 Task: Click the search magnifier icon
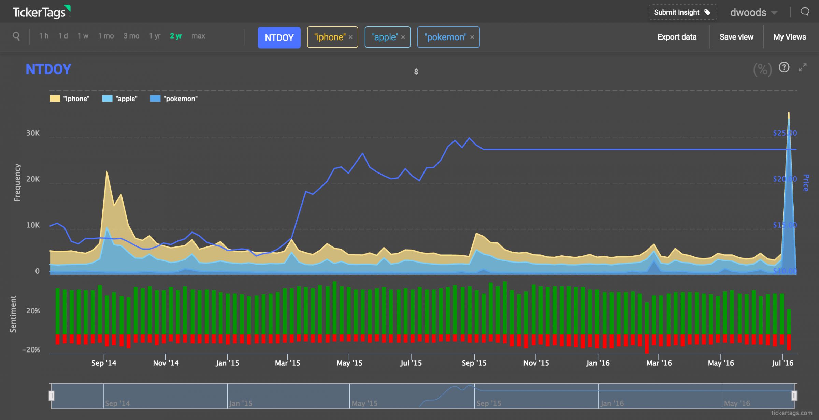pyautogui.click(x=16, y=36)
